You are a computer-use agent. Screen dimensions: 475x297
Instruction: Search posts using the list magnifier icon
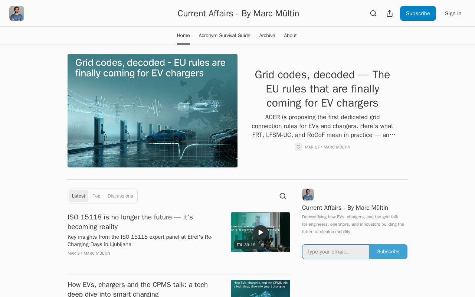click(283, 196)
